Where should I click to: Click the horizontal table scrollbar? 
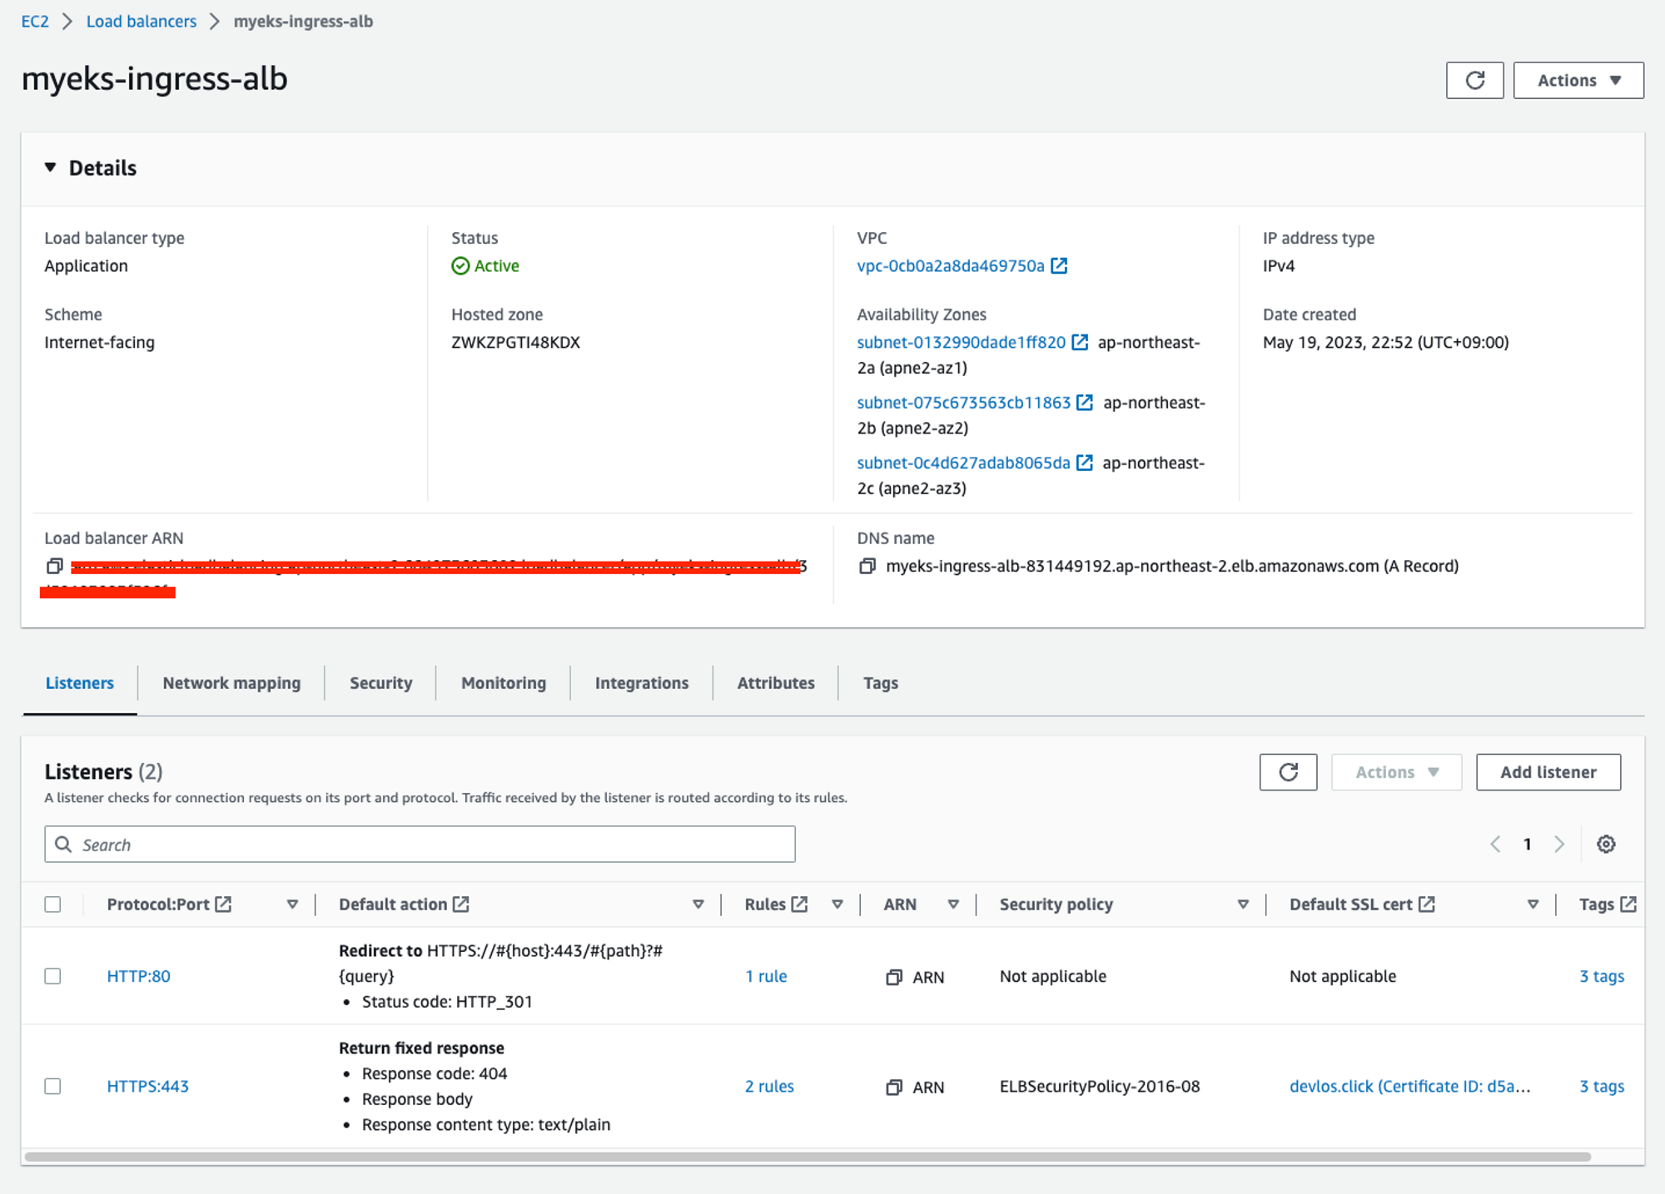[808, 1157]
